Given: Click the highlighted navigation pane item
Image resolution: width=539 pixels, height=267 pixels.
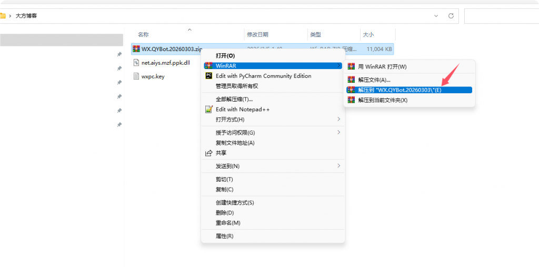Looking at the screenshot, I should [x=62, y=40].
